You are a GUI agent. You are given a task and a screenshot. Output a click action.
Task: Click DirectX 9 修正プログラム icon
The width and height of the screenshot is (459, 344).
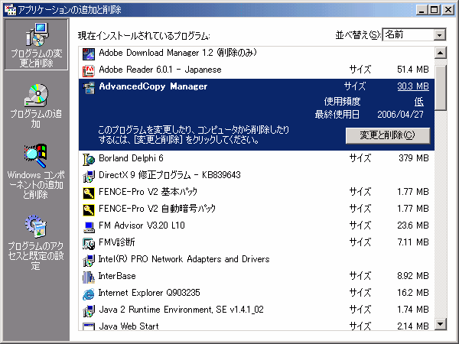[89, 177]
